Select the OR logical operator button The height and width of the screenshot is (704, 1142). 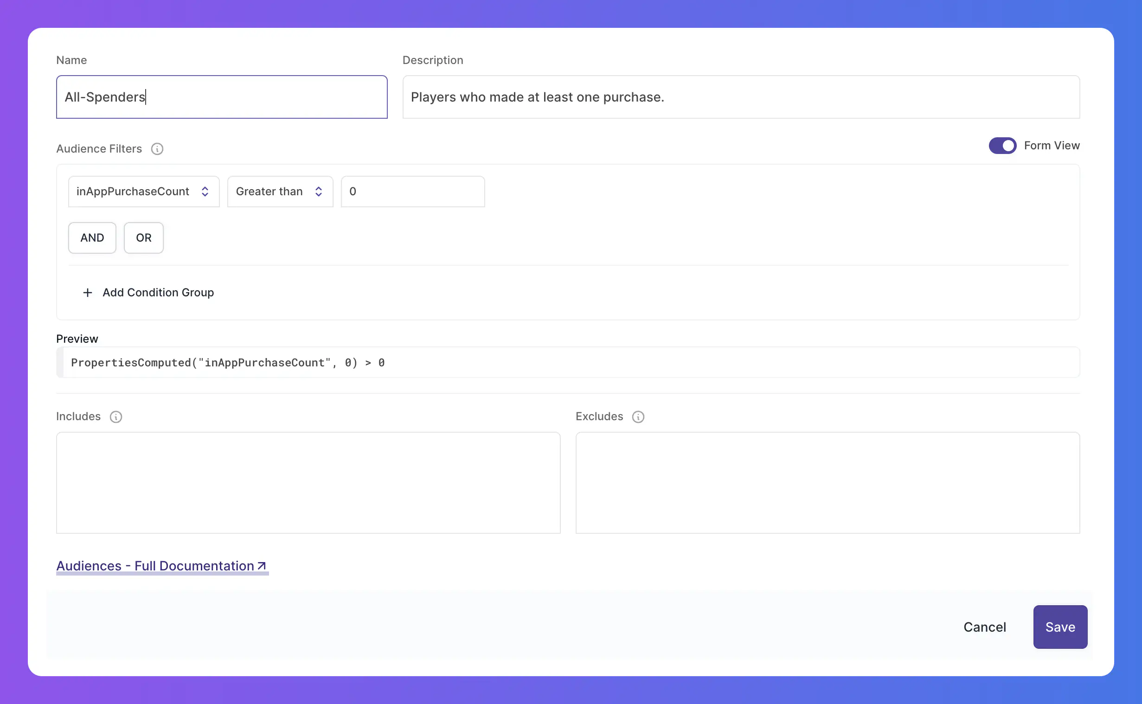[x=144, y=237]
